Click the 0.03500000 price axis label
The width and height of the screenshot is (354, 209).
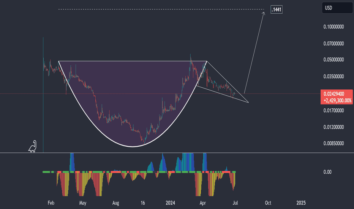coord(333,76)
